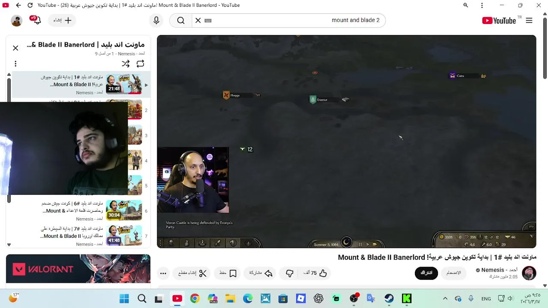The image size is (548, 308).
Task: Toggle playlist shuffle
Action: (x=125, y=64)
